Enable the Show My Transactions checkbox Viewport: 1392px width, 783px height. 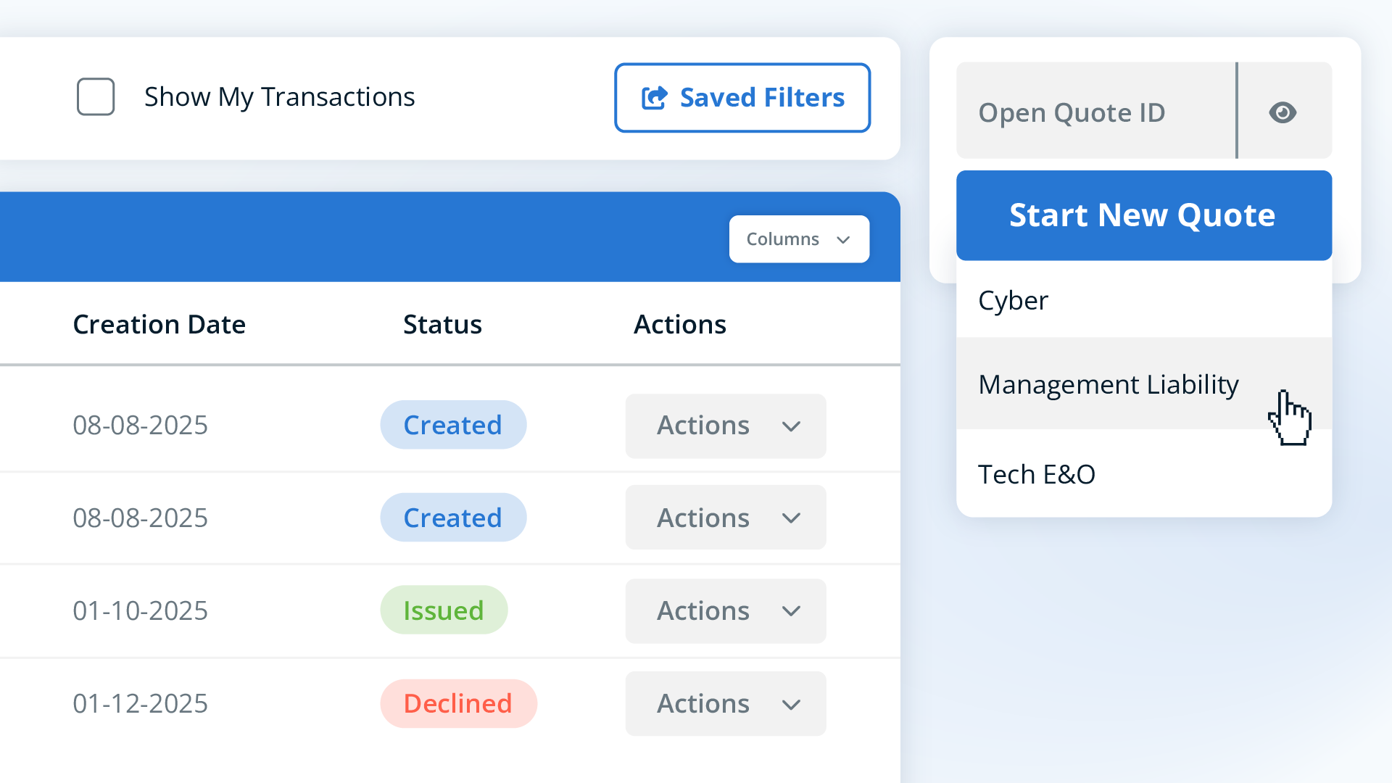(x=95, y=96)
